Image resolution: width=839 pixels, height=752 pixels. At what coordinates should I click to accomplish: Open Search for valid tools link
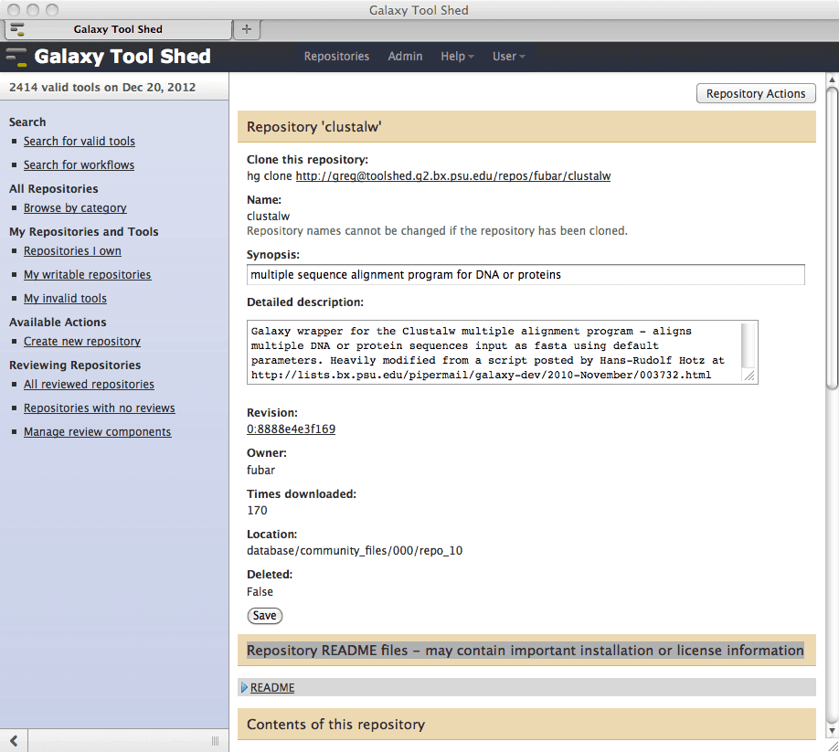[80, 142]
